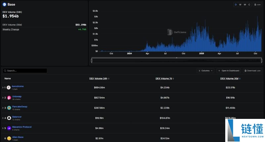
Task: Click Aerodrome 24h value $694.08m
Action: 99,88
